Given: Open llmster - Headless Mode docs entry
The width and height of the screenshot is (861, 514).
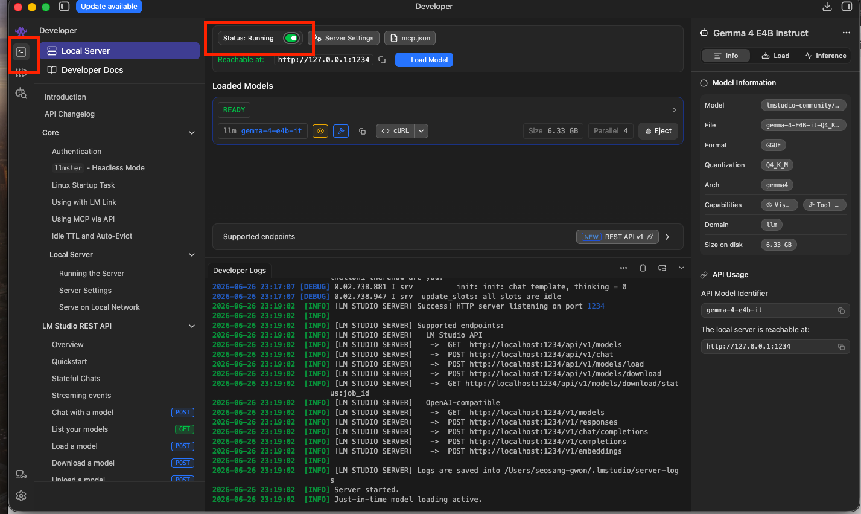Looking at the screenshot, I should click(x=98, y=168).
